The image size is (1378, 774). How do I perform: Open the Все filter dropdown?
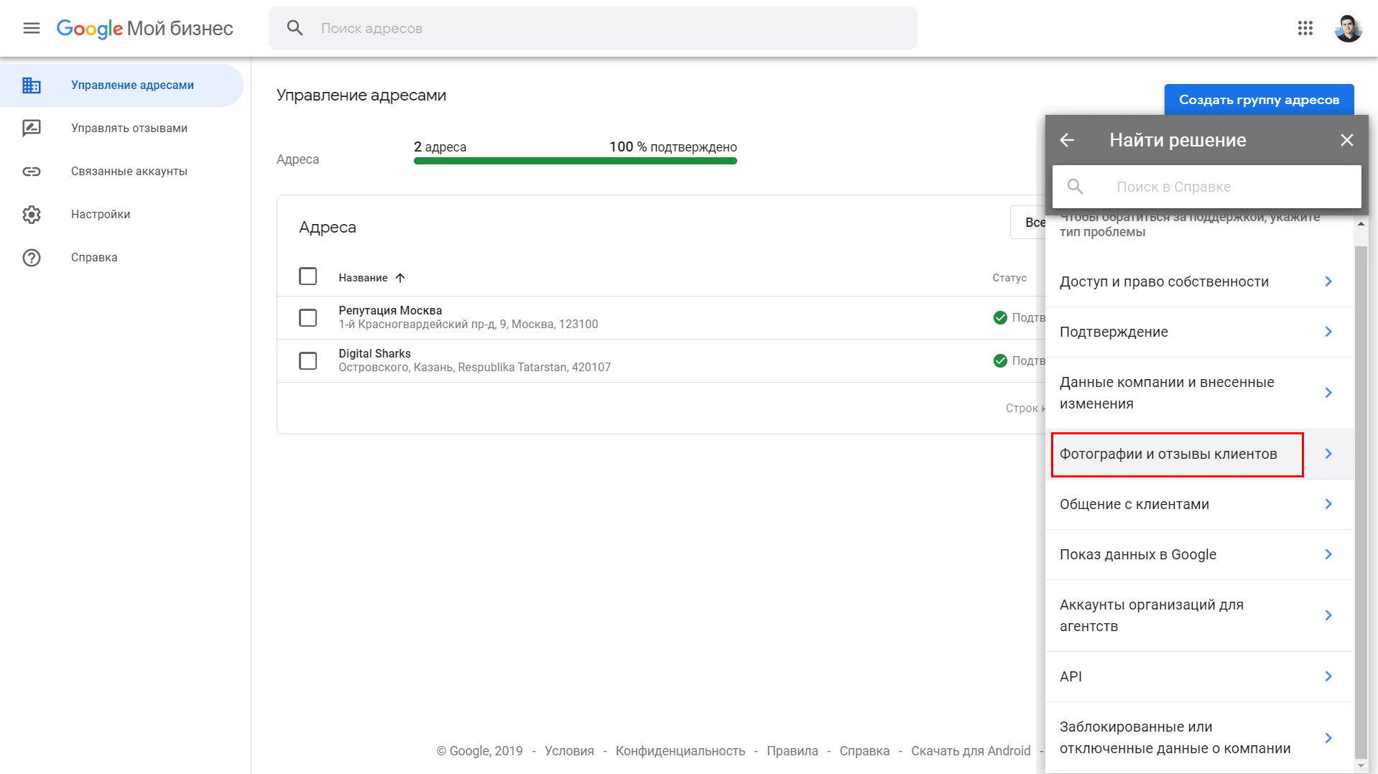coord(1028,223)
